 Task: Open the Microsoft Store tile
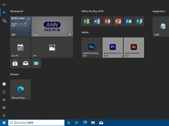pyautogui.click(x=15, y=63)
